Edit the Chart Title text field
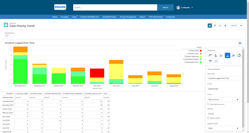The height and width of the screenshot is (133, 249). (x=224, y=78)
